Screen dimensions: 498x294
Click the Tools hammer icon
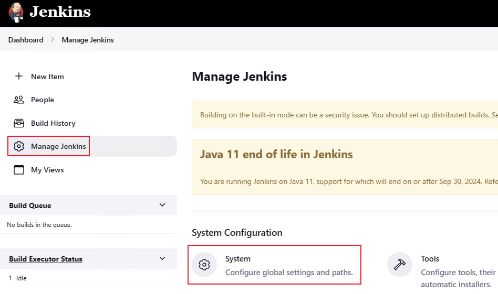tap(400, 265)
